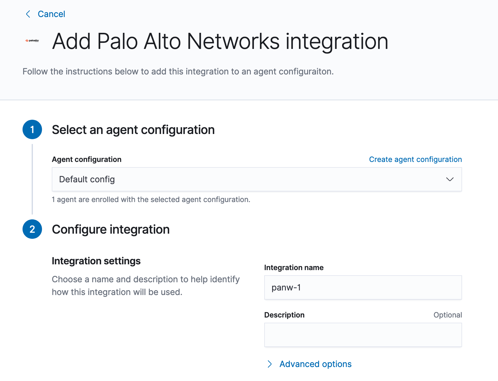Click the 'Follow the instructions below' subtitle
This screenshot has height=381, width=498.
pos(178,72)
